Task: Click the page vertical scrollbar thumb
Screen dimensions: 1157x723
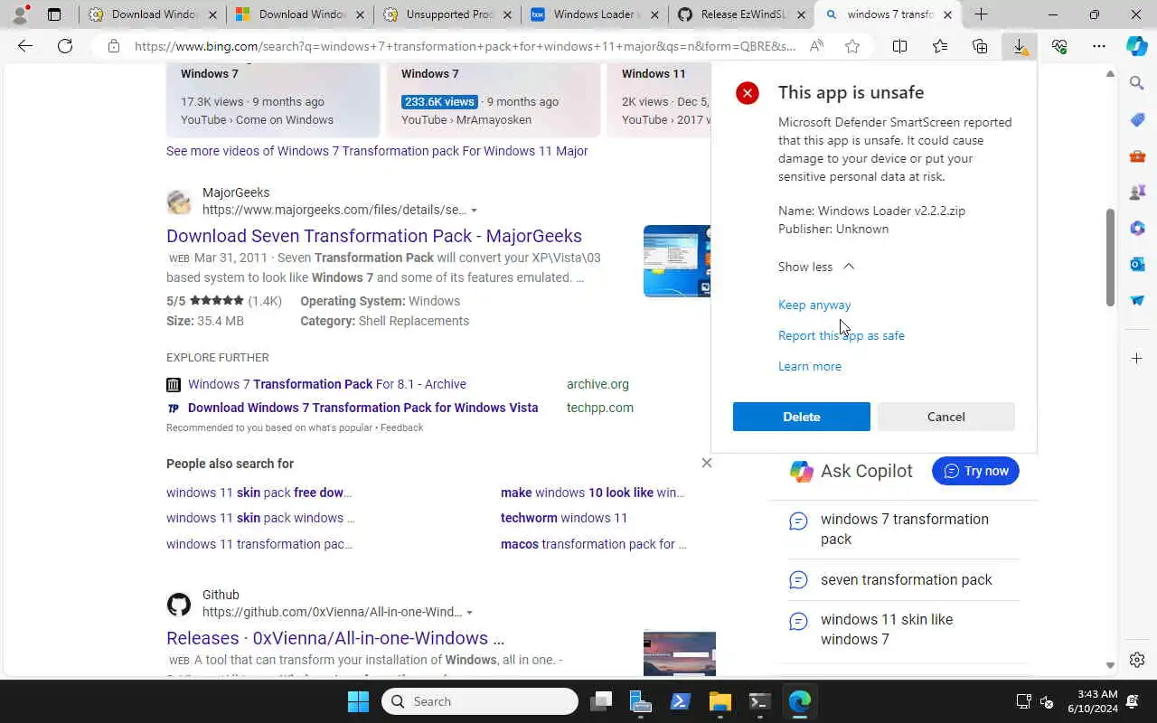Action: click(x=1111, y=258)
